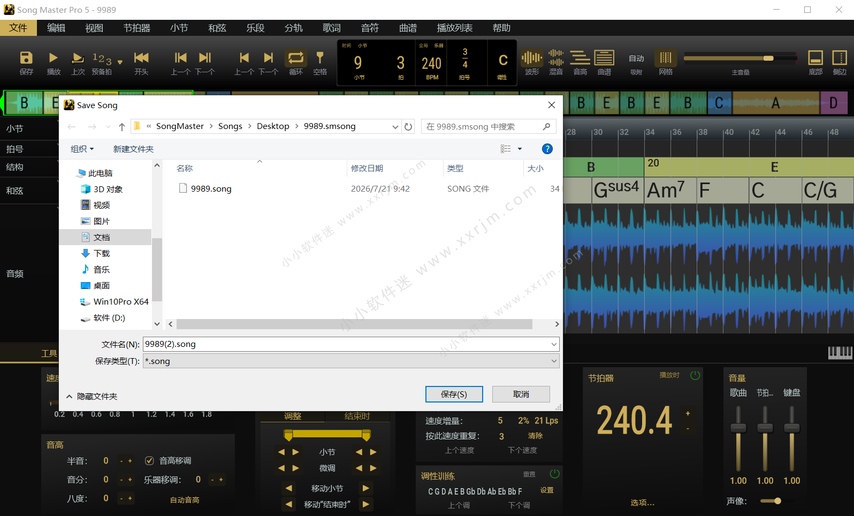
Task: Close the Save Song dialog
Action: pos(552,105)
